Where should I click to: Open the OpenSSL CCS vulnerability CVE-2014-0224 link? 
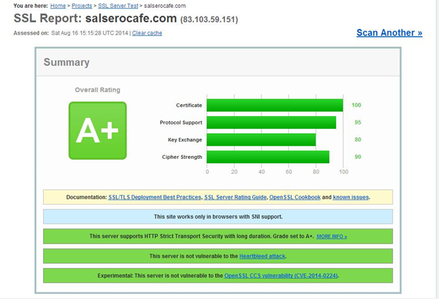[x=281, y=276]
